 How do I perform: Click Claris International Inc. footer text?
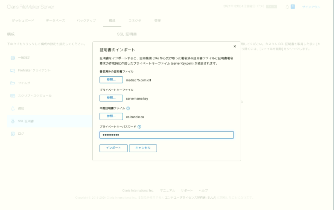[138, 190]
